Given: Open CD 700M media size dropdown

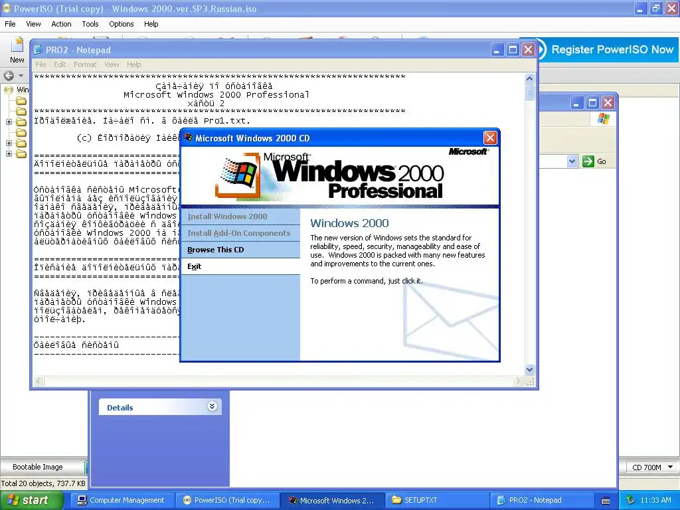Looking at the screenshot, I should [x=671, y=467].
